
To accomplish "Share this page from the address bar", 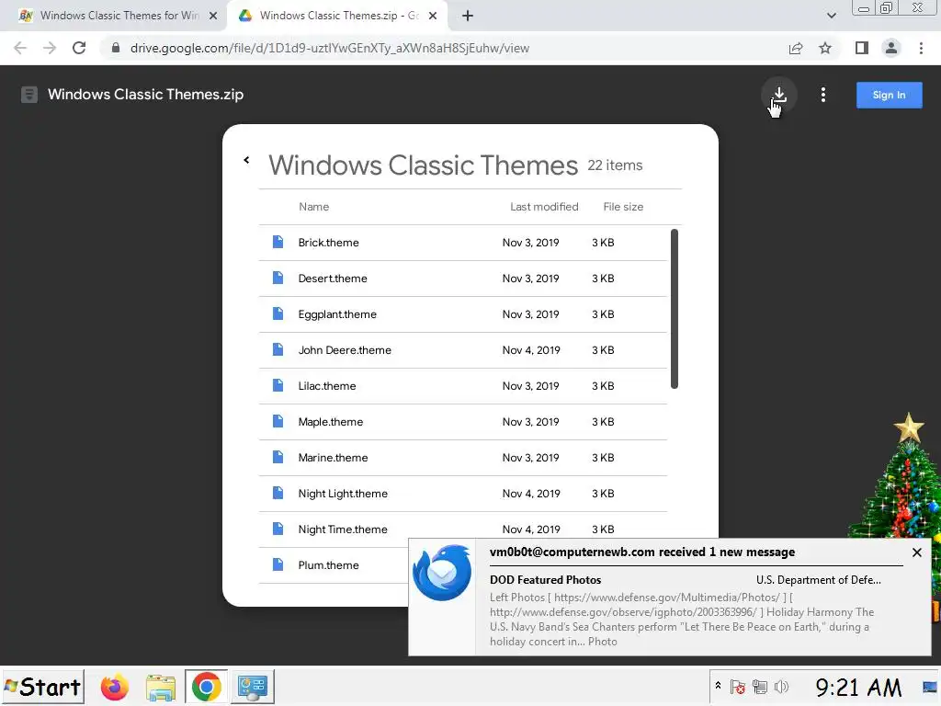I will (796, 48).
